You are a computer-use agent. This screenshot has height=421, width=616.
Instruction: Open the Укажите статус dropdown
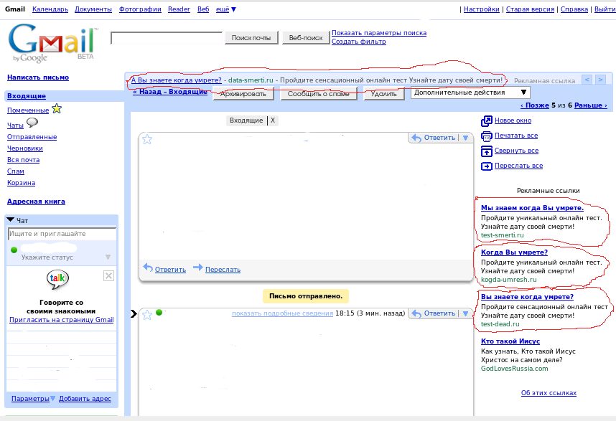coord(108,257)
